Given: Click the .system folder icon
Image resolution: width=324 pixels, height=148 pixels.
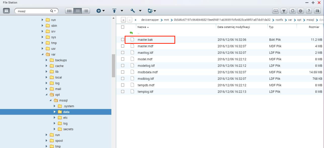Looking at the screenshot, I should tap(60, 106).
